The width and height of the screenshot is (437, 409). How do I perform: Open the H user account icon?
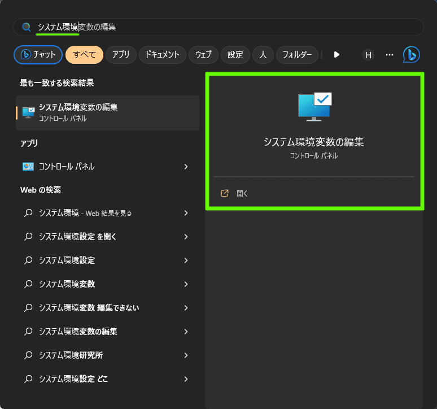[x=368, y=55]
